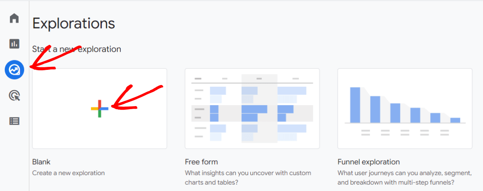The image size is (483, 191).
Task: Select the highlighted Explore icon
Action: 14,69
